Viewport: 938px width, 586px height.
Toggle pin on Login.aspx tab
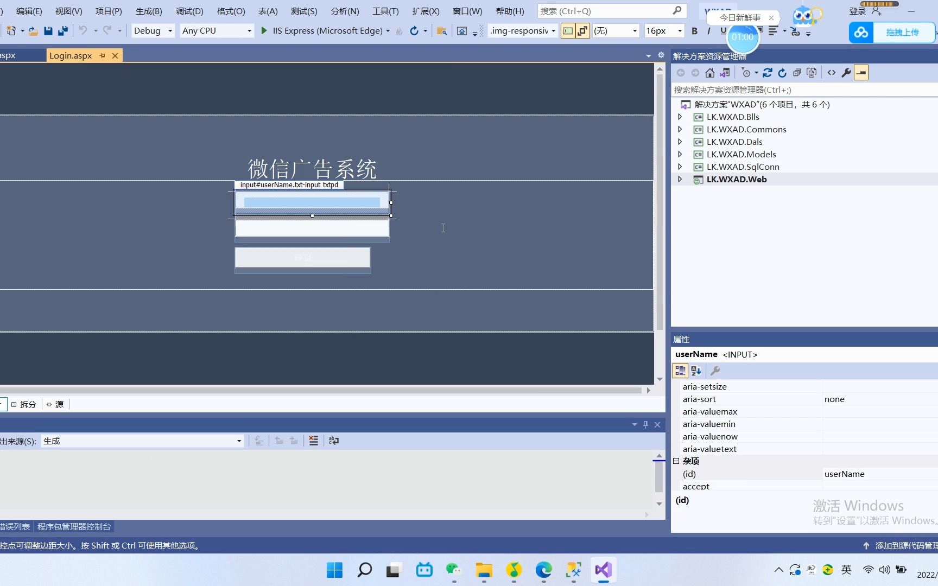(x=102, y=55)
